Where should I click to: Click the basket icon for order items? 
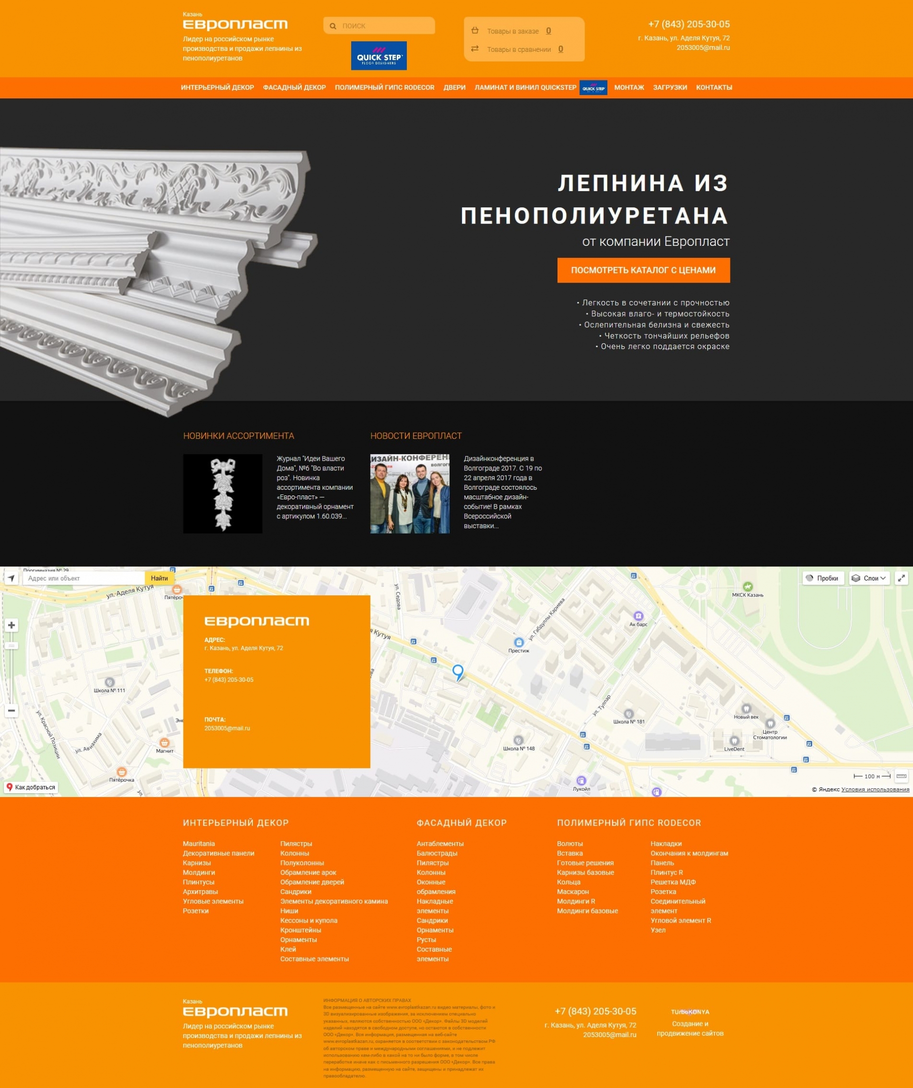pos(474,30)
